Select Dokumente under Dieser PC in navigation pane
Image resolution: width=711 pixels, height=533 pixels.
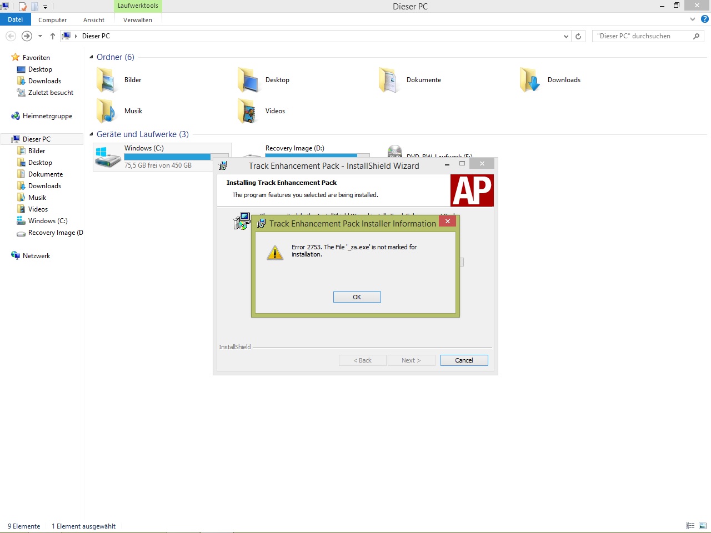[x=46, y=174]
